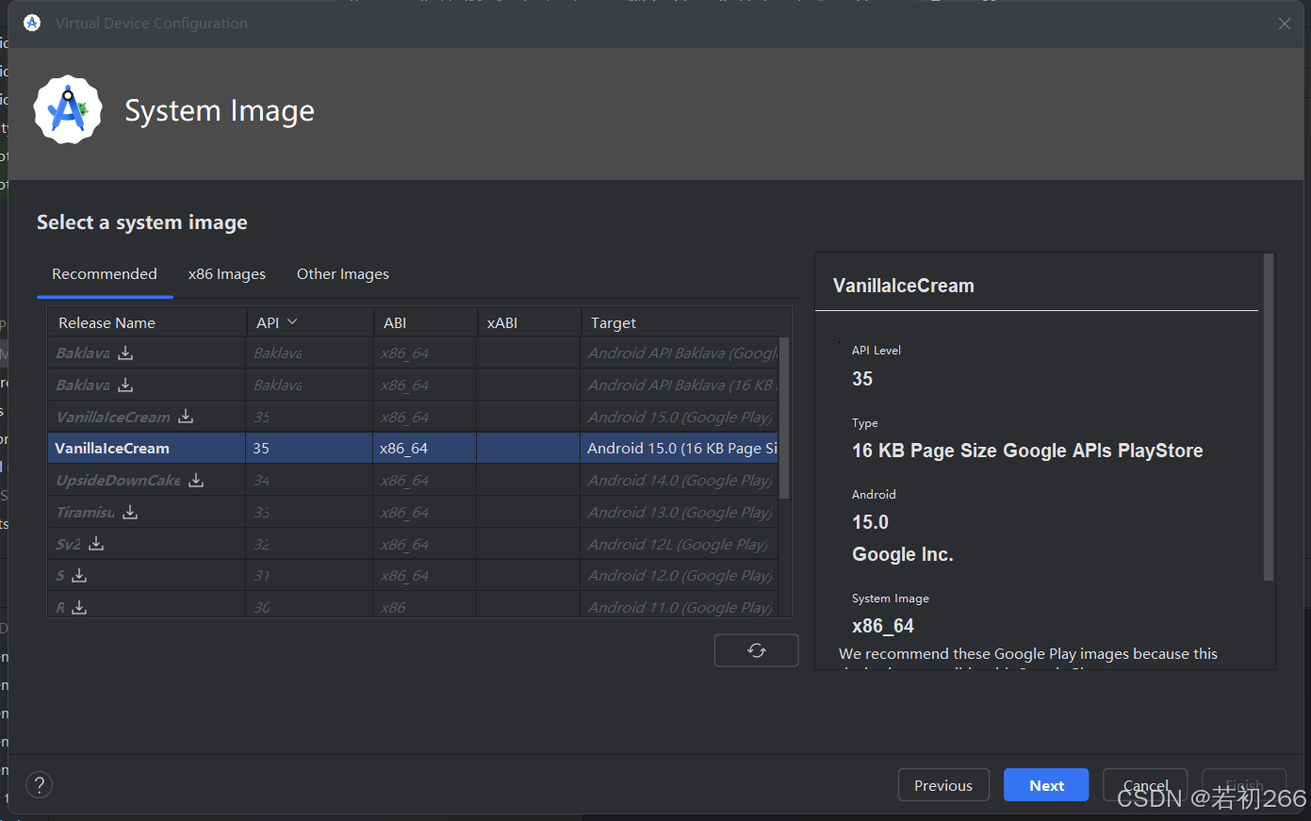Select the UpsideDownCake row name

[118, 481]
